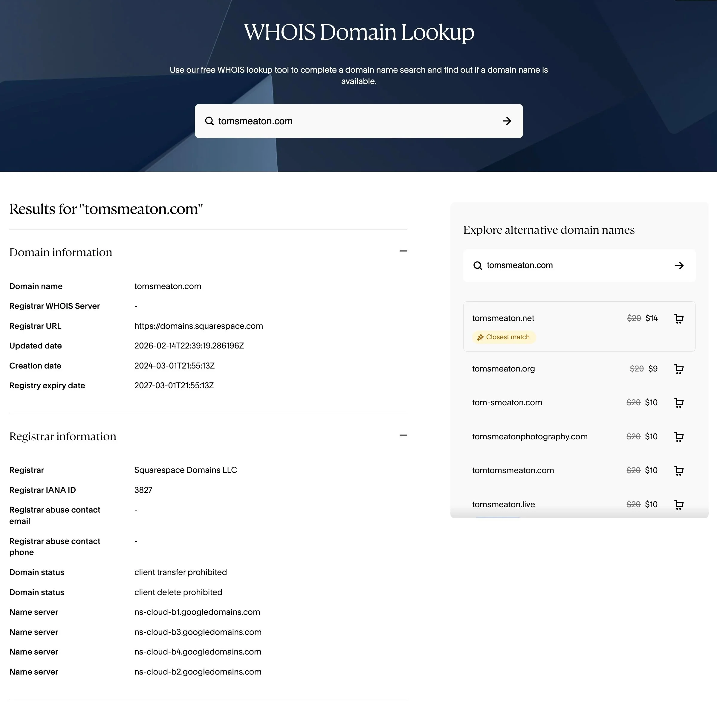This screenshot has width=717, height=717.
Task: Click the $9 price for tomsmeaton.org
Action: pos(653,369)
